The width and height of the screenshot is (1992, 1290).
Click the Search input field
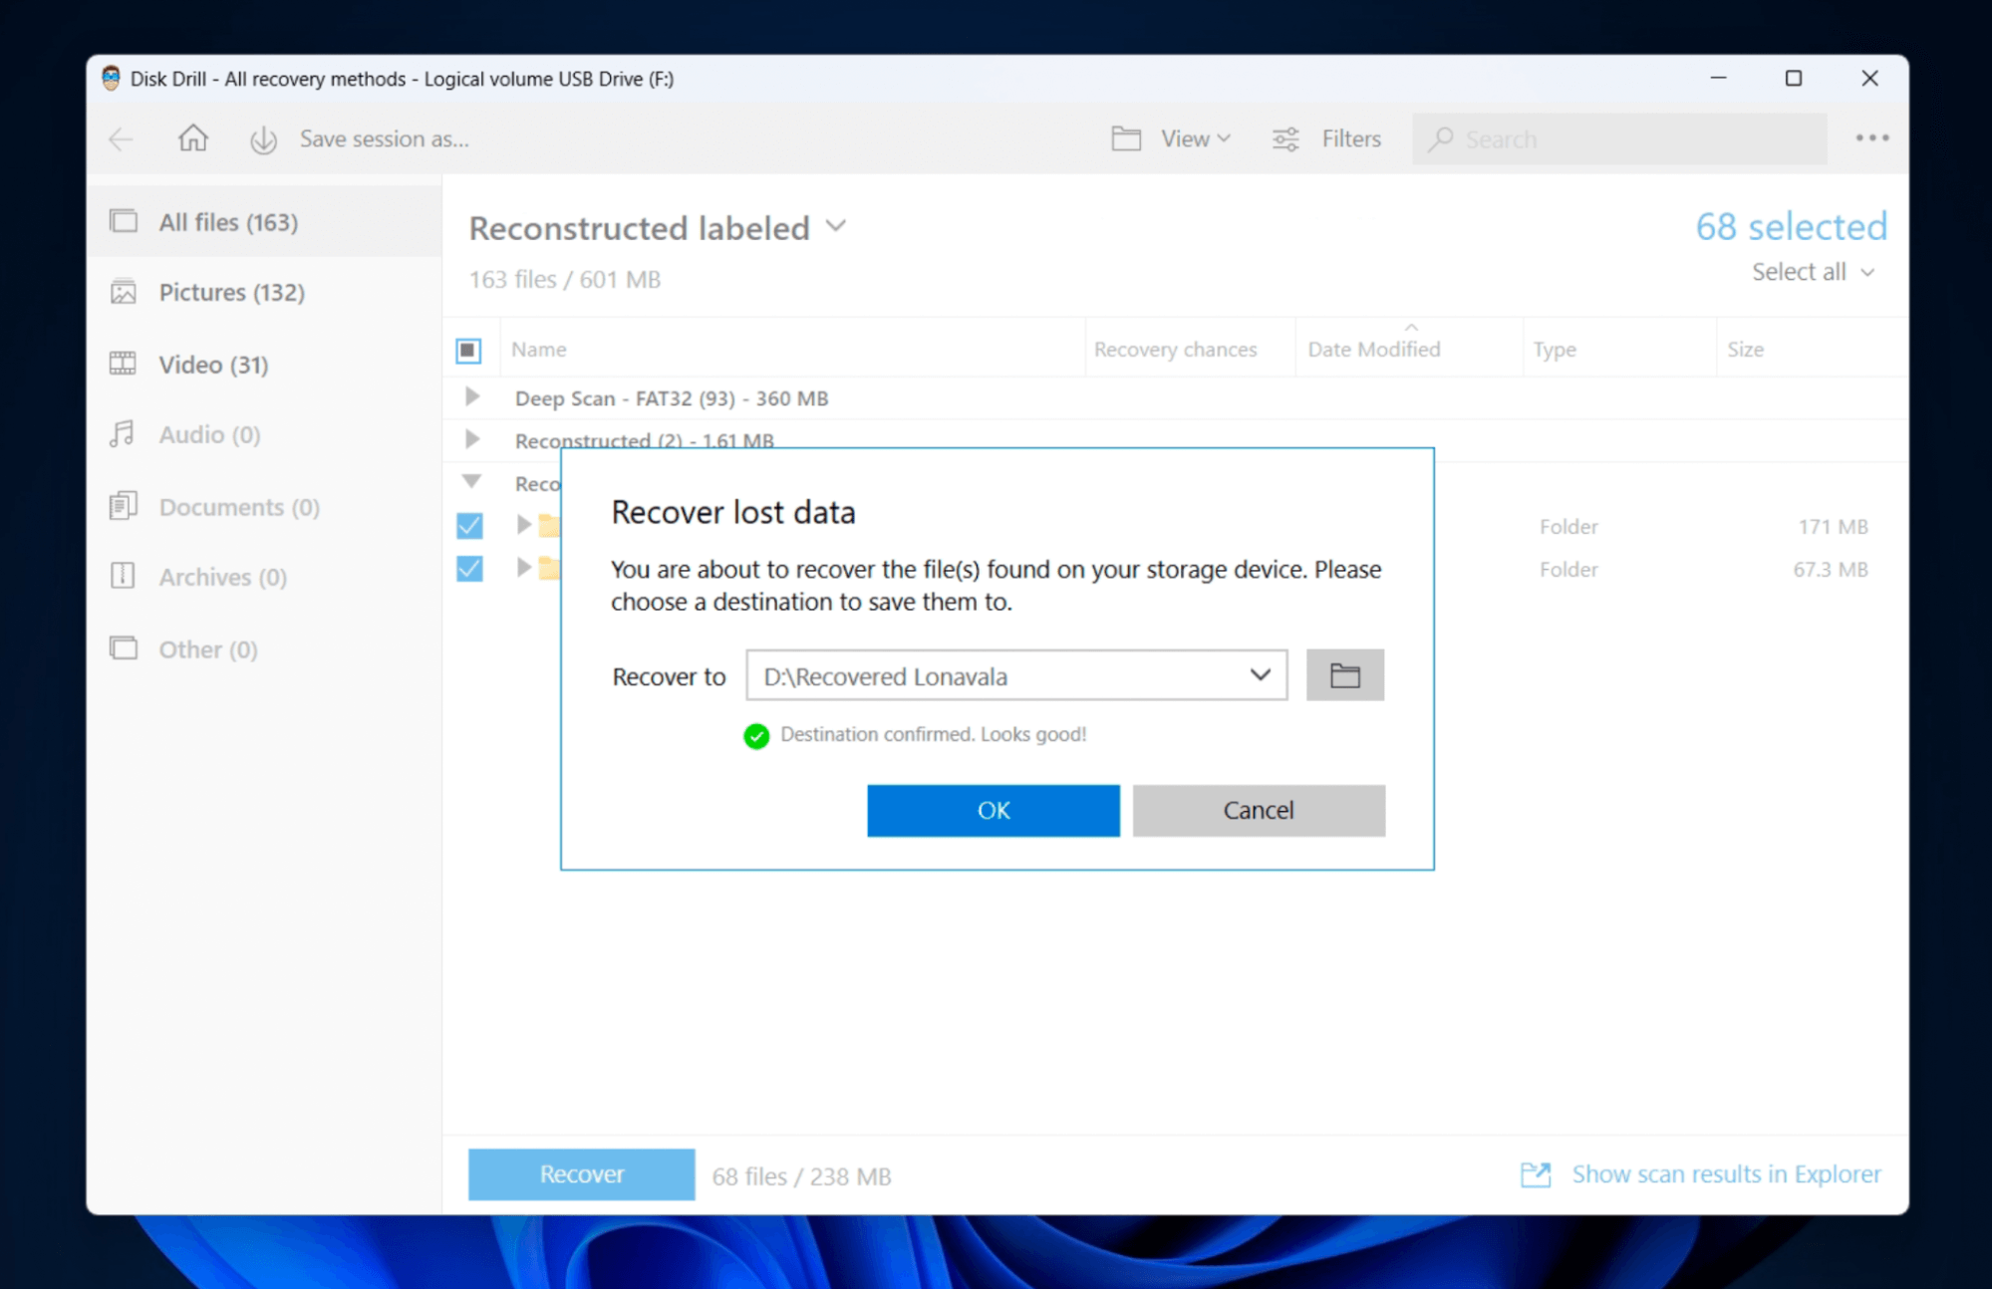(x=1621, y=137)
